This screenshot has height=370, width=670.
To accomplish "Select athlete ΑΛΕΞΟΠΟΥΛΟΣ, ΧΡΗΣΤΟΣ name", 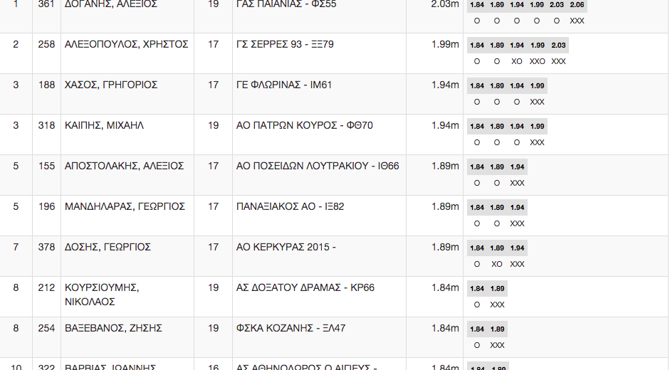I will click(x=127, y=44).
